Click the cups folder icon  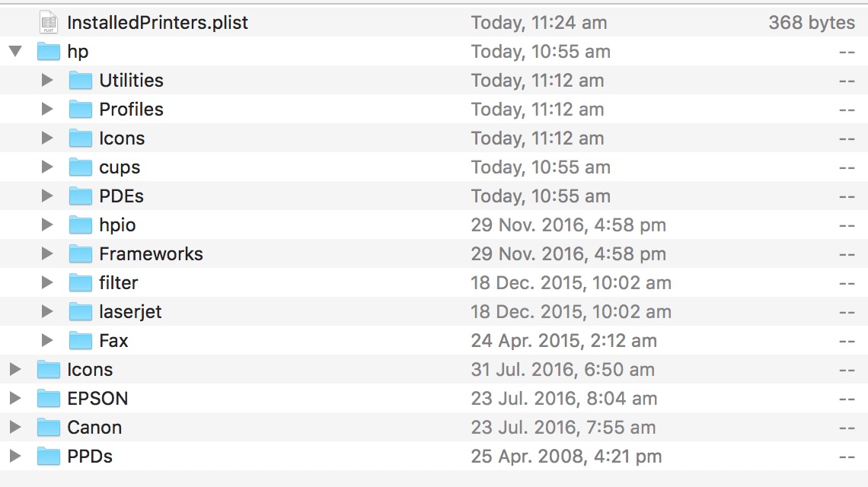click(x=80, y=167)
